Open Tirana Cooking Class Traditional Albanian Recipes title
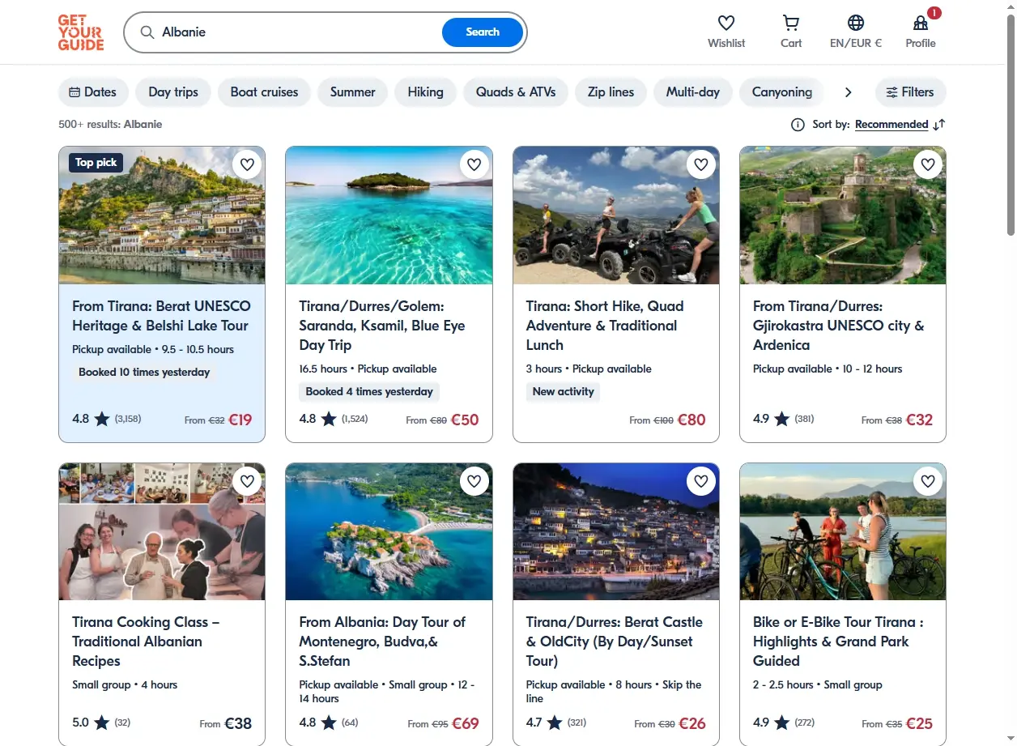 coord(146,642)
